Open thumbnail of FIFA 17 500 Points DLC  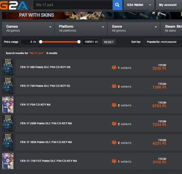(8, 67)
